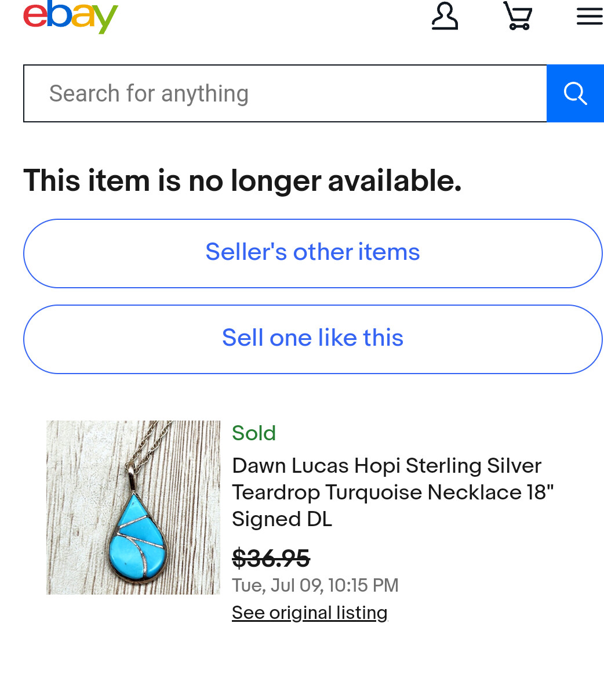Viewport: 604px width, 681px height.
Task: Click the struck-through $36.95 price
Action: click(271, 558)
